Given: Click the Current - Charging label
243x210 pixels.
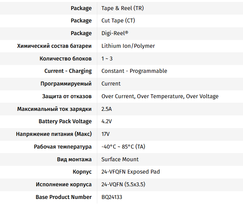Looking at the screenshot, I should [68, 71].
